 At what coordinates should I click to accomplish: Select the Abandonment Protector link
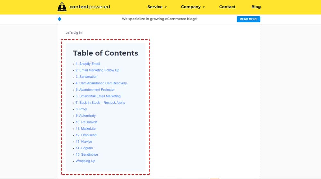pyautogui.click(x=95, y=90)
